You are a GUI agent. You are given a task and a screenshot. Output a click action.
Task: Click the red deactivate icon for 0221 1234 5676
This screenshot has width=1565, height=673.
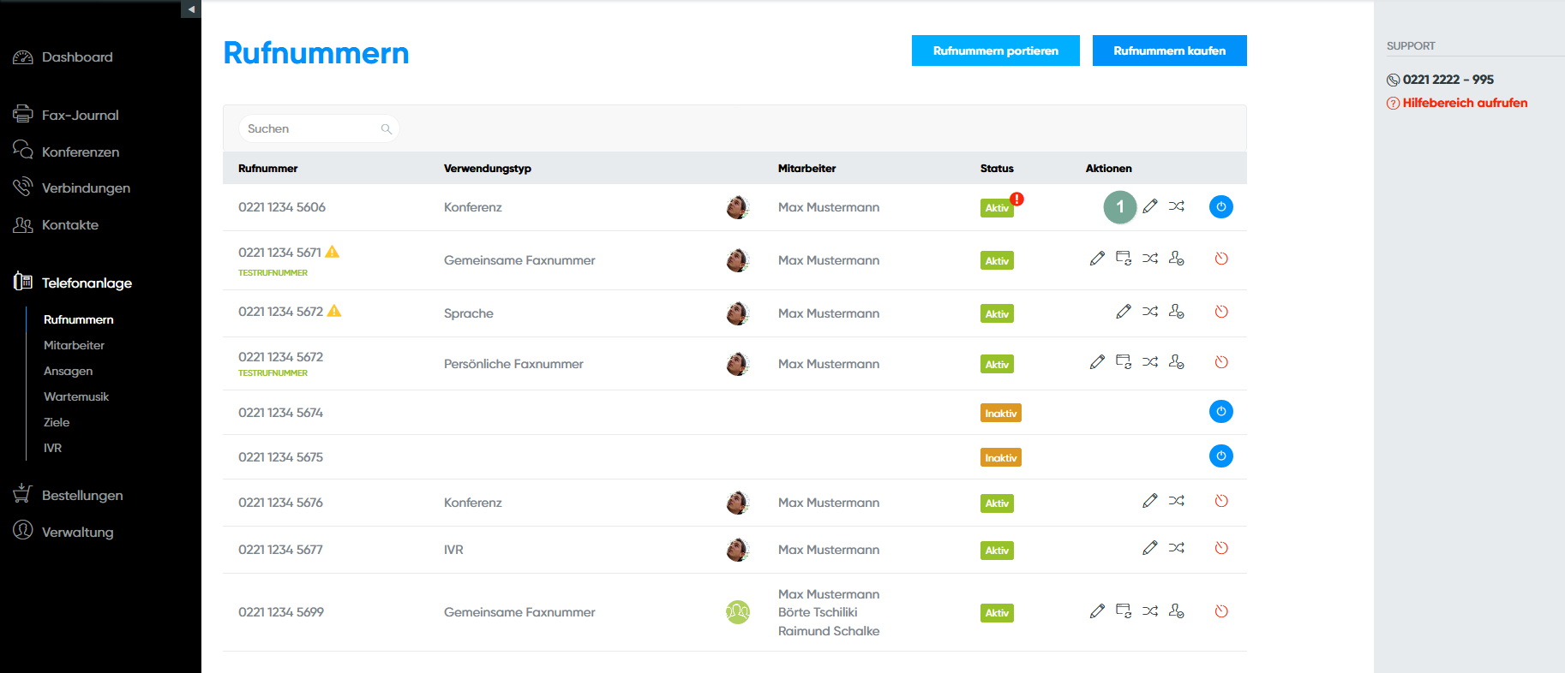click(1221, 501)
